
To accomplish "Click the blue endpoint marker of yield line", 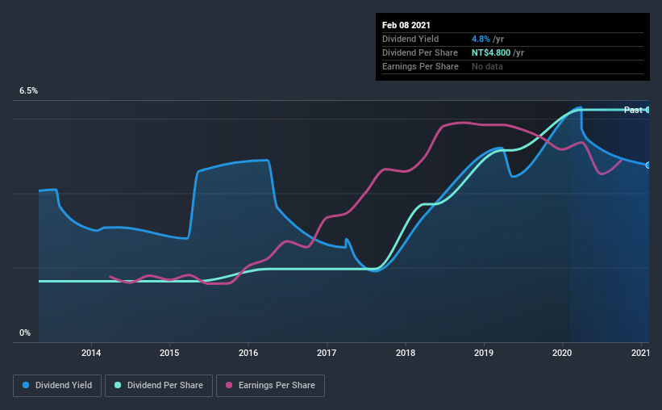I will 648,165.
